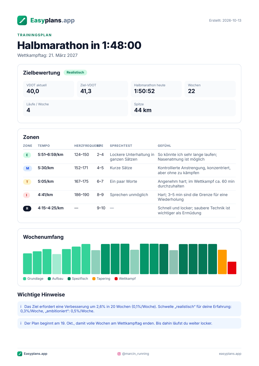Click the Realistisch badge
The width and height of the screenshot is (259, 366).
point(75,72)
